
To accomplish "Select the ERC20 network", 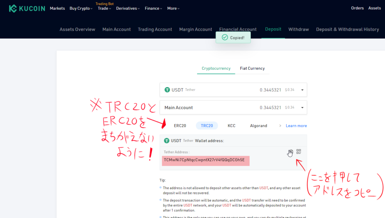I will tap(180, 126).
